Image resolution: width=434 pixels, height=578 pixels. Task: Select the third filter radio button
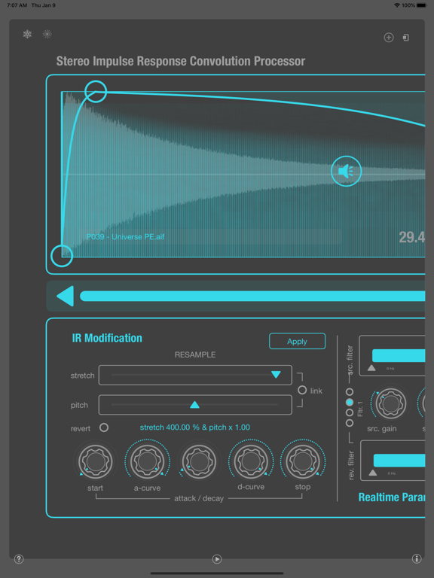coord(350,412)
